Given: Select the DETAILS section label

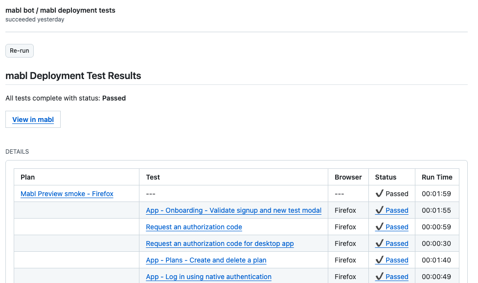Looking at the screenshot, I should (x=17, y=151).
